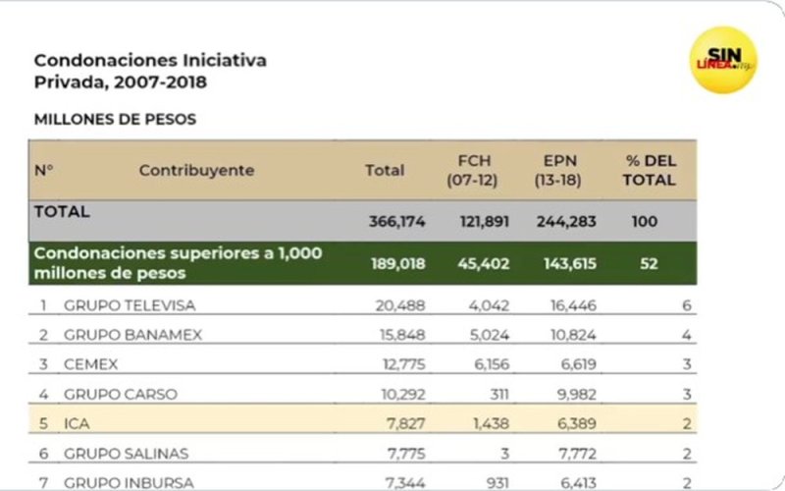Screen dimensions: 785x491
Task: Click the EPN (13-18) column header
Action: coord(565,170)
